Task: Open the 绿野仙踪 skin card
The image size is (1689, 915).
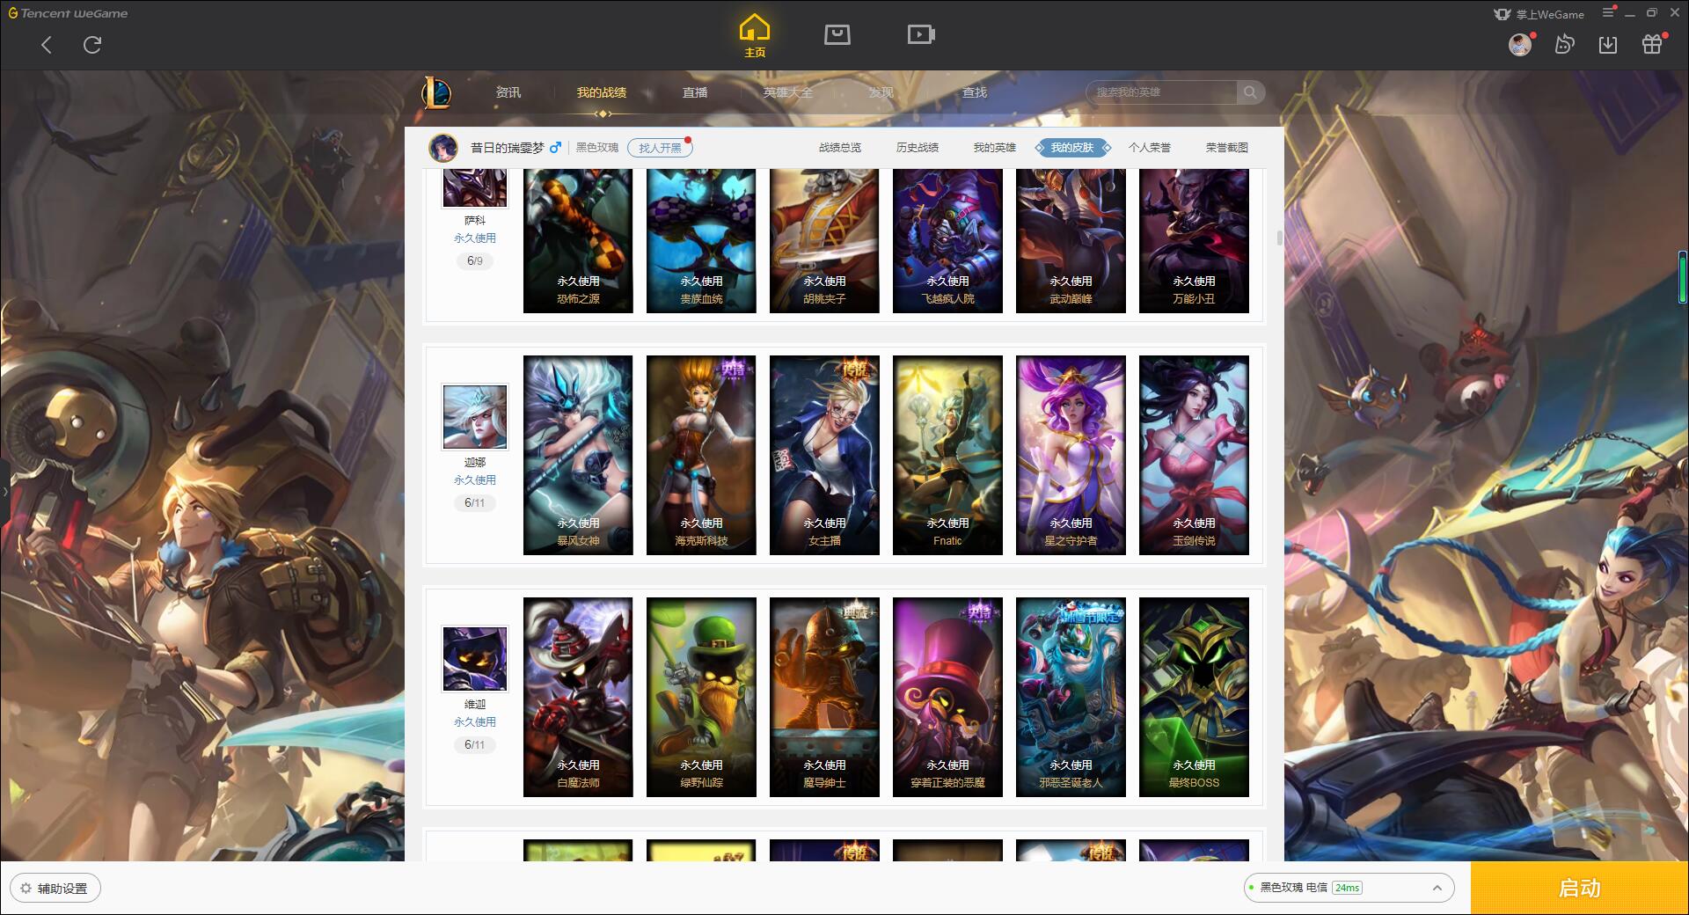Action: pos(701,697)
